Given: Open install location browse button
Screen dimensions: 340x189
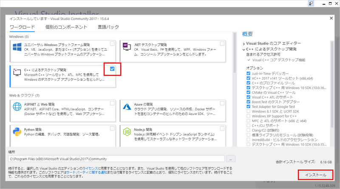Looking at the screenshot, I should pyautogui.click(x=230, y=159).
